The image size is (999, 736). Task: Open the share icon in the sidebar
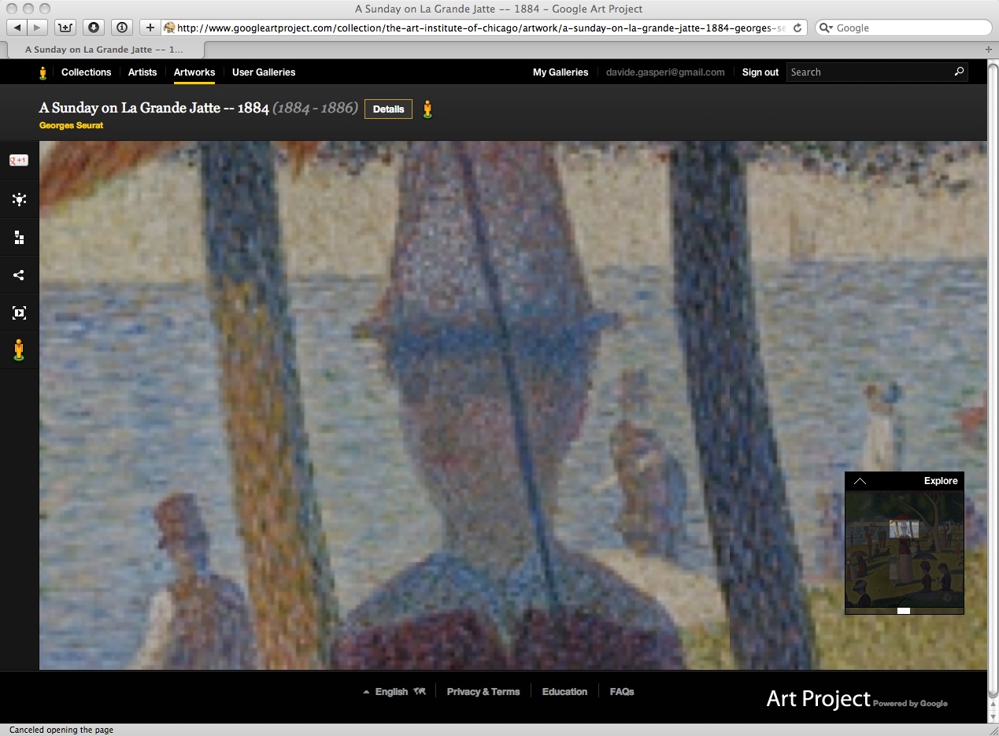pyautogui.click(x=19, y=276)
